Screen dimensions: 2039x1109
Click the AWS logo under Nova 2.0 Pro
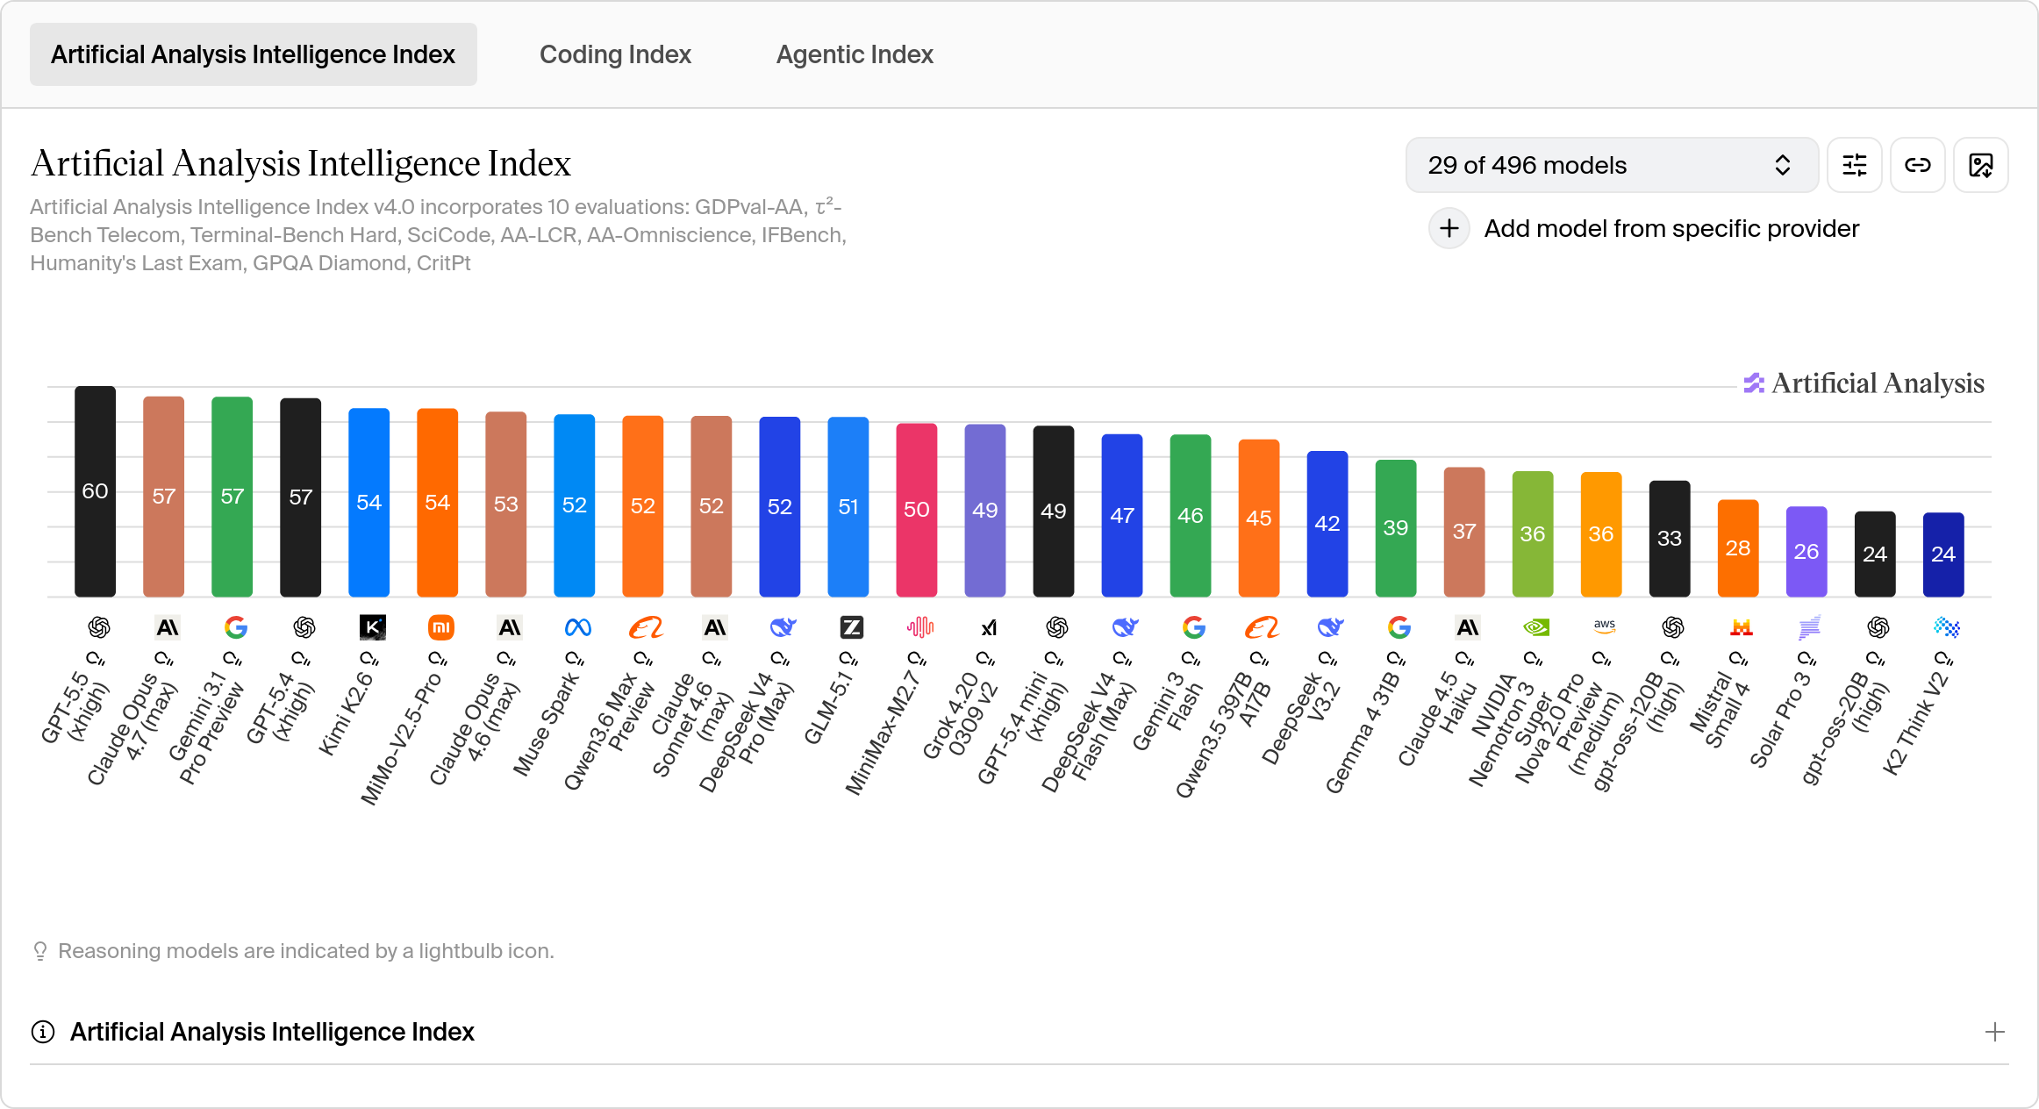[x=1604, y=627]
